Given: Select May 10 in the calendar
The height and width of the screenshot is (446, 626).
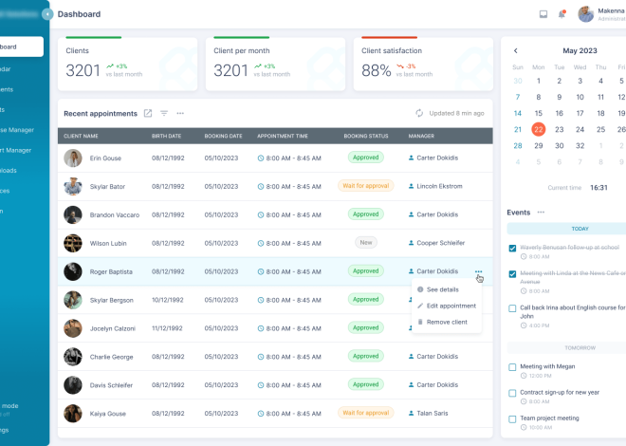Looking at the screenshot, I should tap(580, 97).
